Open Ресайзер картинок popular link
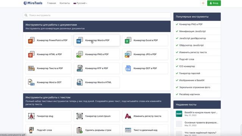The height and width of the screenshot is (136, 242). pyautogui.click(x=189, y=94)
